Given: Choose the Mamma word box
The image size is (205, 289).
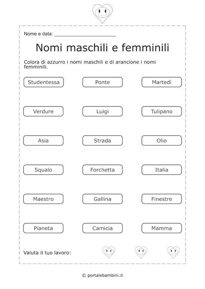Looking at the screenshot, I should (162, 228).
